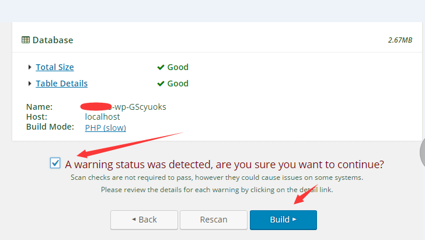Click the Database section header title
The width and height of the screenshot is (425, 240).
coord(53,40)
